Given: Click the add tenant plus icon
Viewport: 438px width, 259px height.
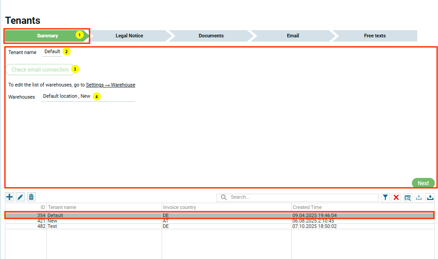Looking at the screenshot, I should click(9, 197).
